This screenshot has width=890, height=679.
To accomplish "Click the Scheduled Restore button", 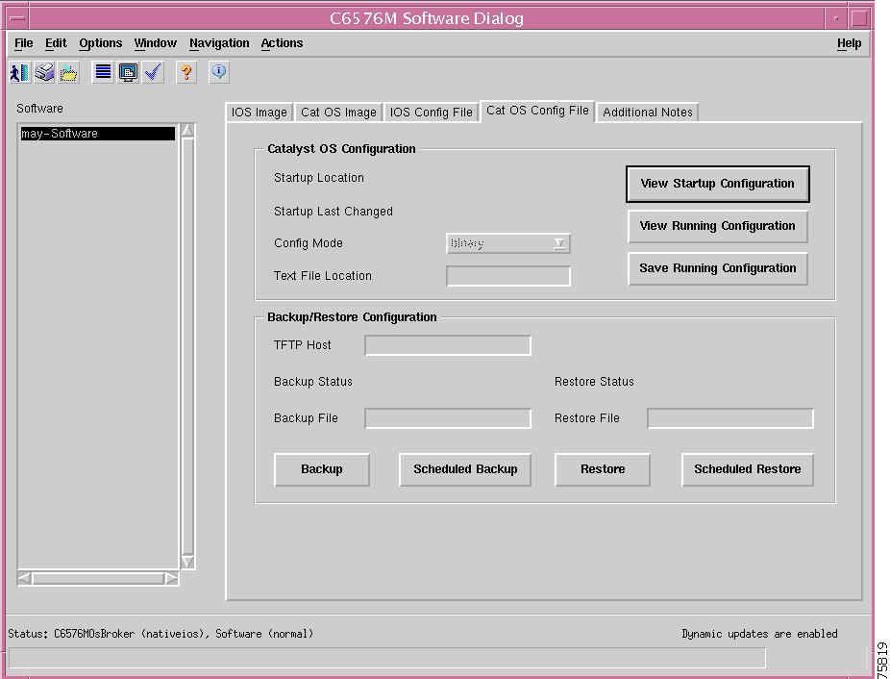I will 748,469.
